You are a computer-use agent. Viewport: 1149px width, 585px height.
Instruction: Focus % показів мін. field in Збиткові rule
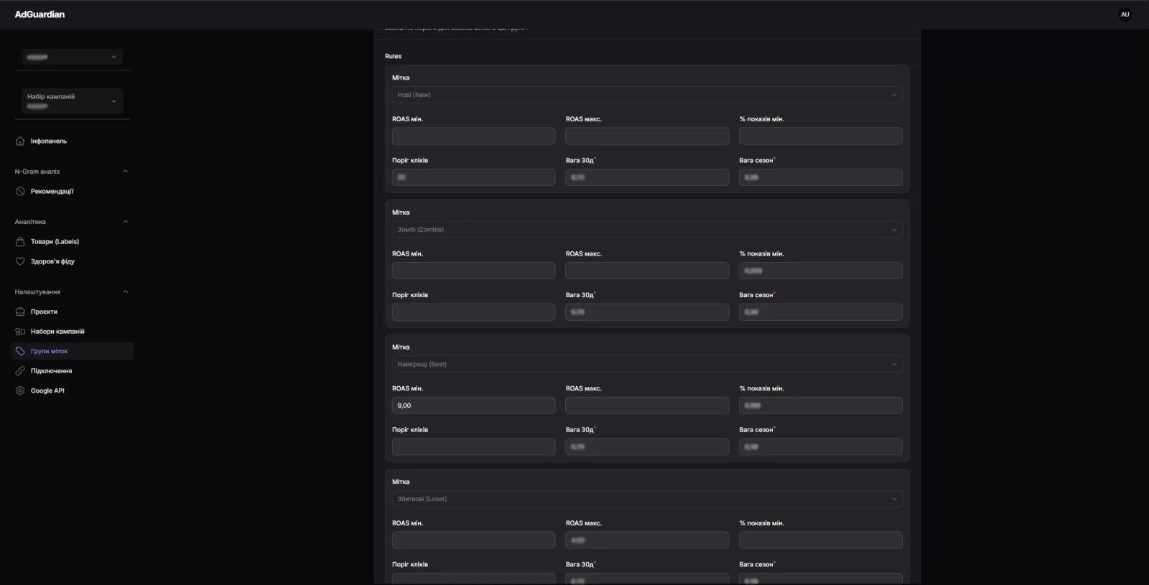click(821, 540)
